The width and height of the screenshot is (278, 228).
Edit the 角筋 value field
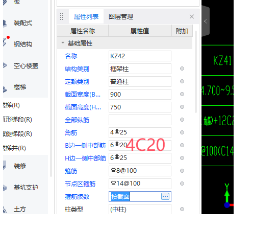[x=140, y=133]
